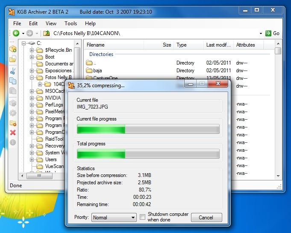Open the Edit menu

tap(33, 24)
